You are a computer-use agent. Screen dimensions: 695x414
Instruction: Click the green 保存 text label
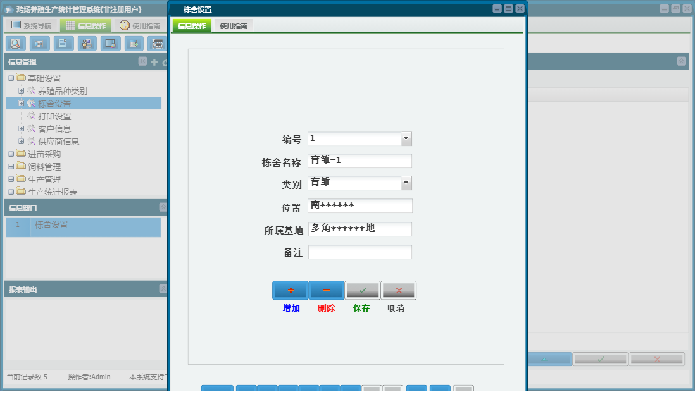click(x=361, y=308)
